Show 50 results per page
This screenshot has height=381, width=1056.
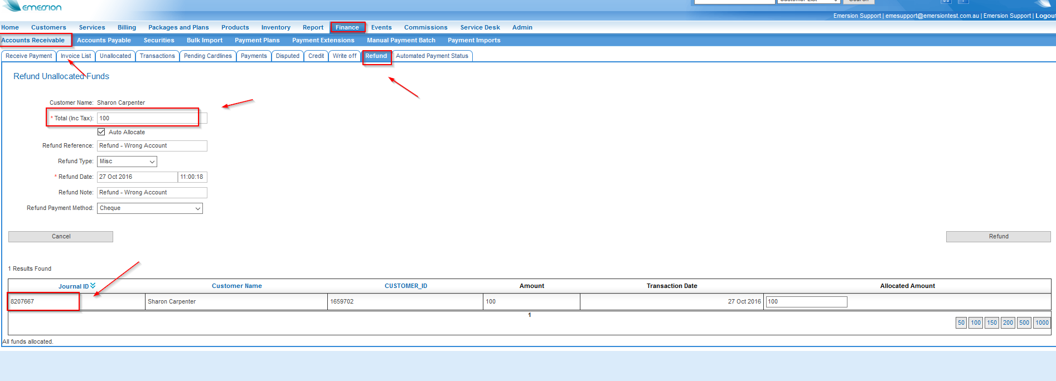tap(961, 323)
